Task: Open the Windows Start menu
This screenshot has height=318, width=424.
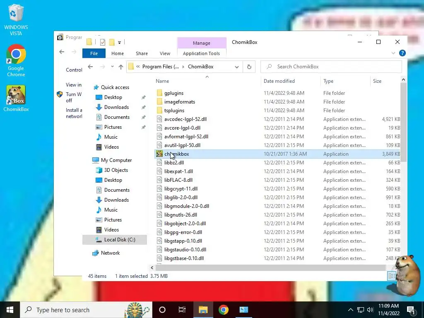Action: coord(10,310)
